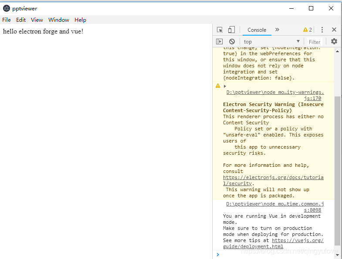
Task: Toggle the device toolbar icon
Action: [x=231, y=30]
